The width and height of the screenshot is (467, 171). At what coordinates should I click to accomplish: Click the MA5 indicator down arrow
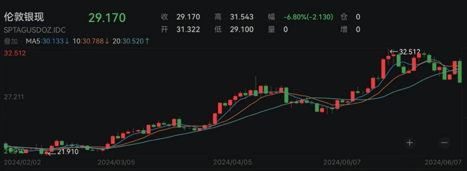click(x=67, y=41)
